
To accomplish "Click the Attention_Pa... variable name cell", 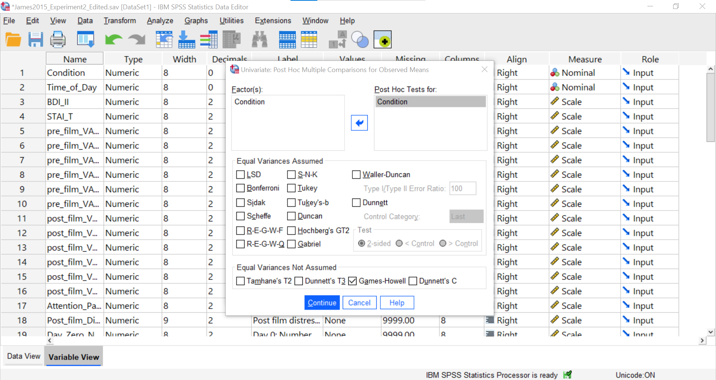I will [x=74, y=305].
